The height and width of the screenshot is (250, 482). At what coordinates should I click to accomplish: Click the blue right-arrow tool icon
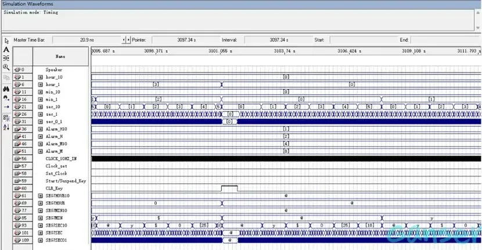click(x=6, y=107)
